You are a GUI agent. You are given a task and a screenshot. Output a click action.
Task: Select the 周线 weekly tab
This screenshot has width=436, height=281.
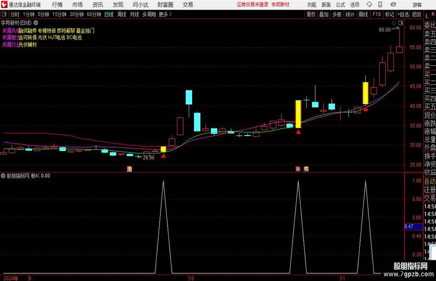coord(122,14)
